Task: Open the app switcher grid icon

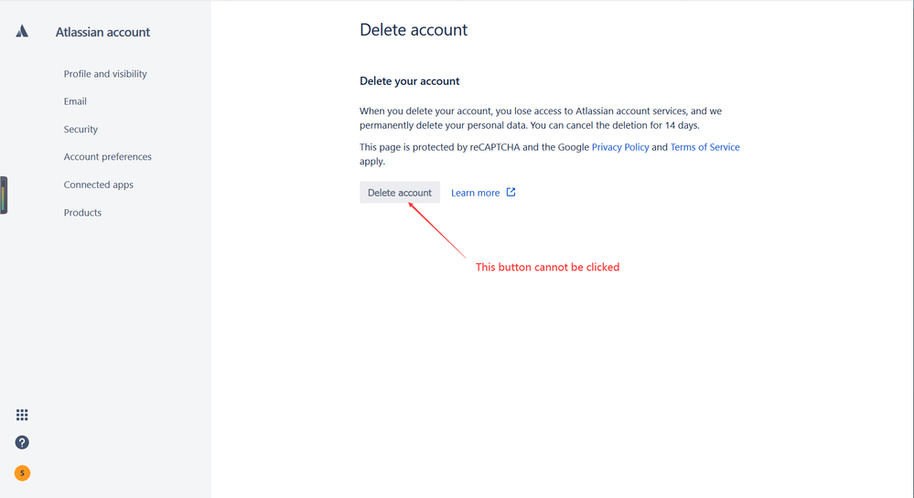Action: [x=22, y=415]
